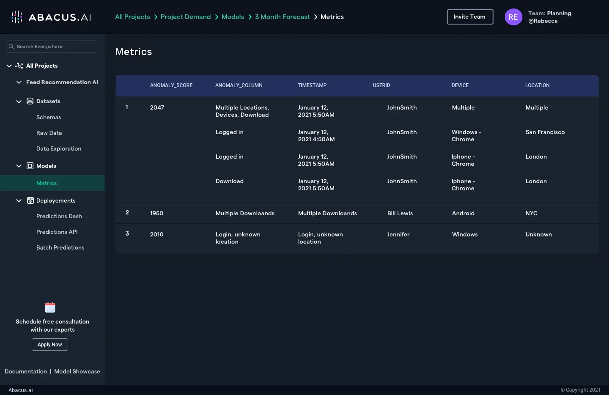Click the Apply Now button

[x=50, y=345]
